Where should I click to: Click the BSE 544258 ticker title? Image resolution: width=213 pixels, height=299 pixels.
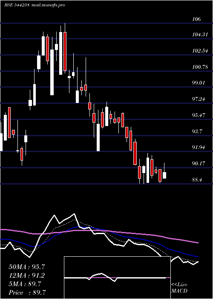[x=17, y=5]
